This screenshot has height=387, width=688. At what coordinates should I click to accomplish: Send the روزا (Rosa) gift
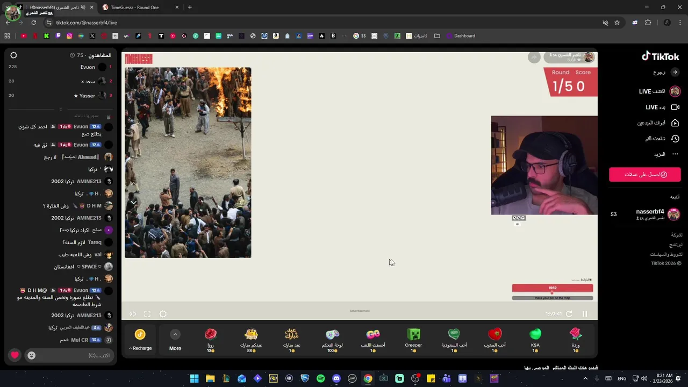211,340
